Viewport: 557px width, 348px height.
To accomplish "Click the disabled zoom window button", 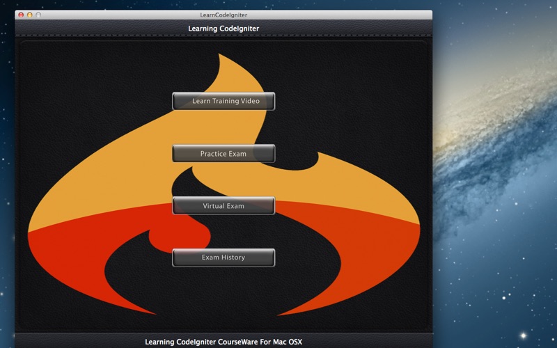I will pos(38,15).
